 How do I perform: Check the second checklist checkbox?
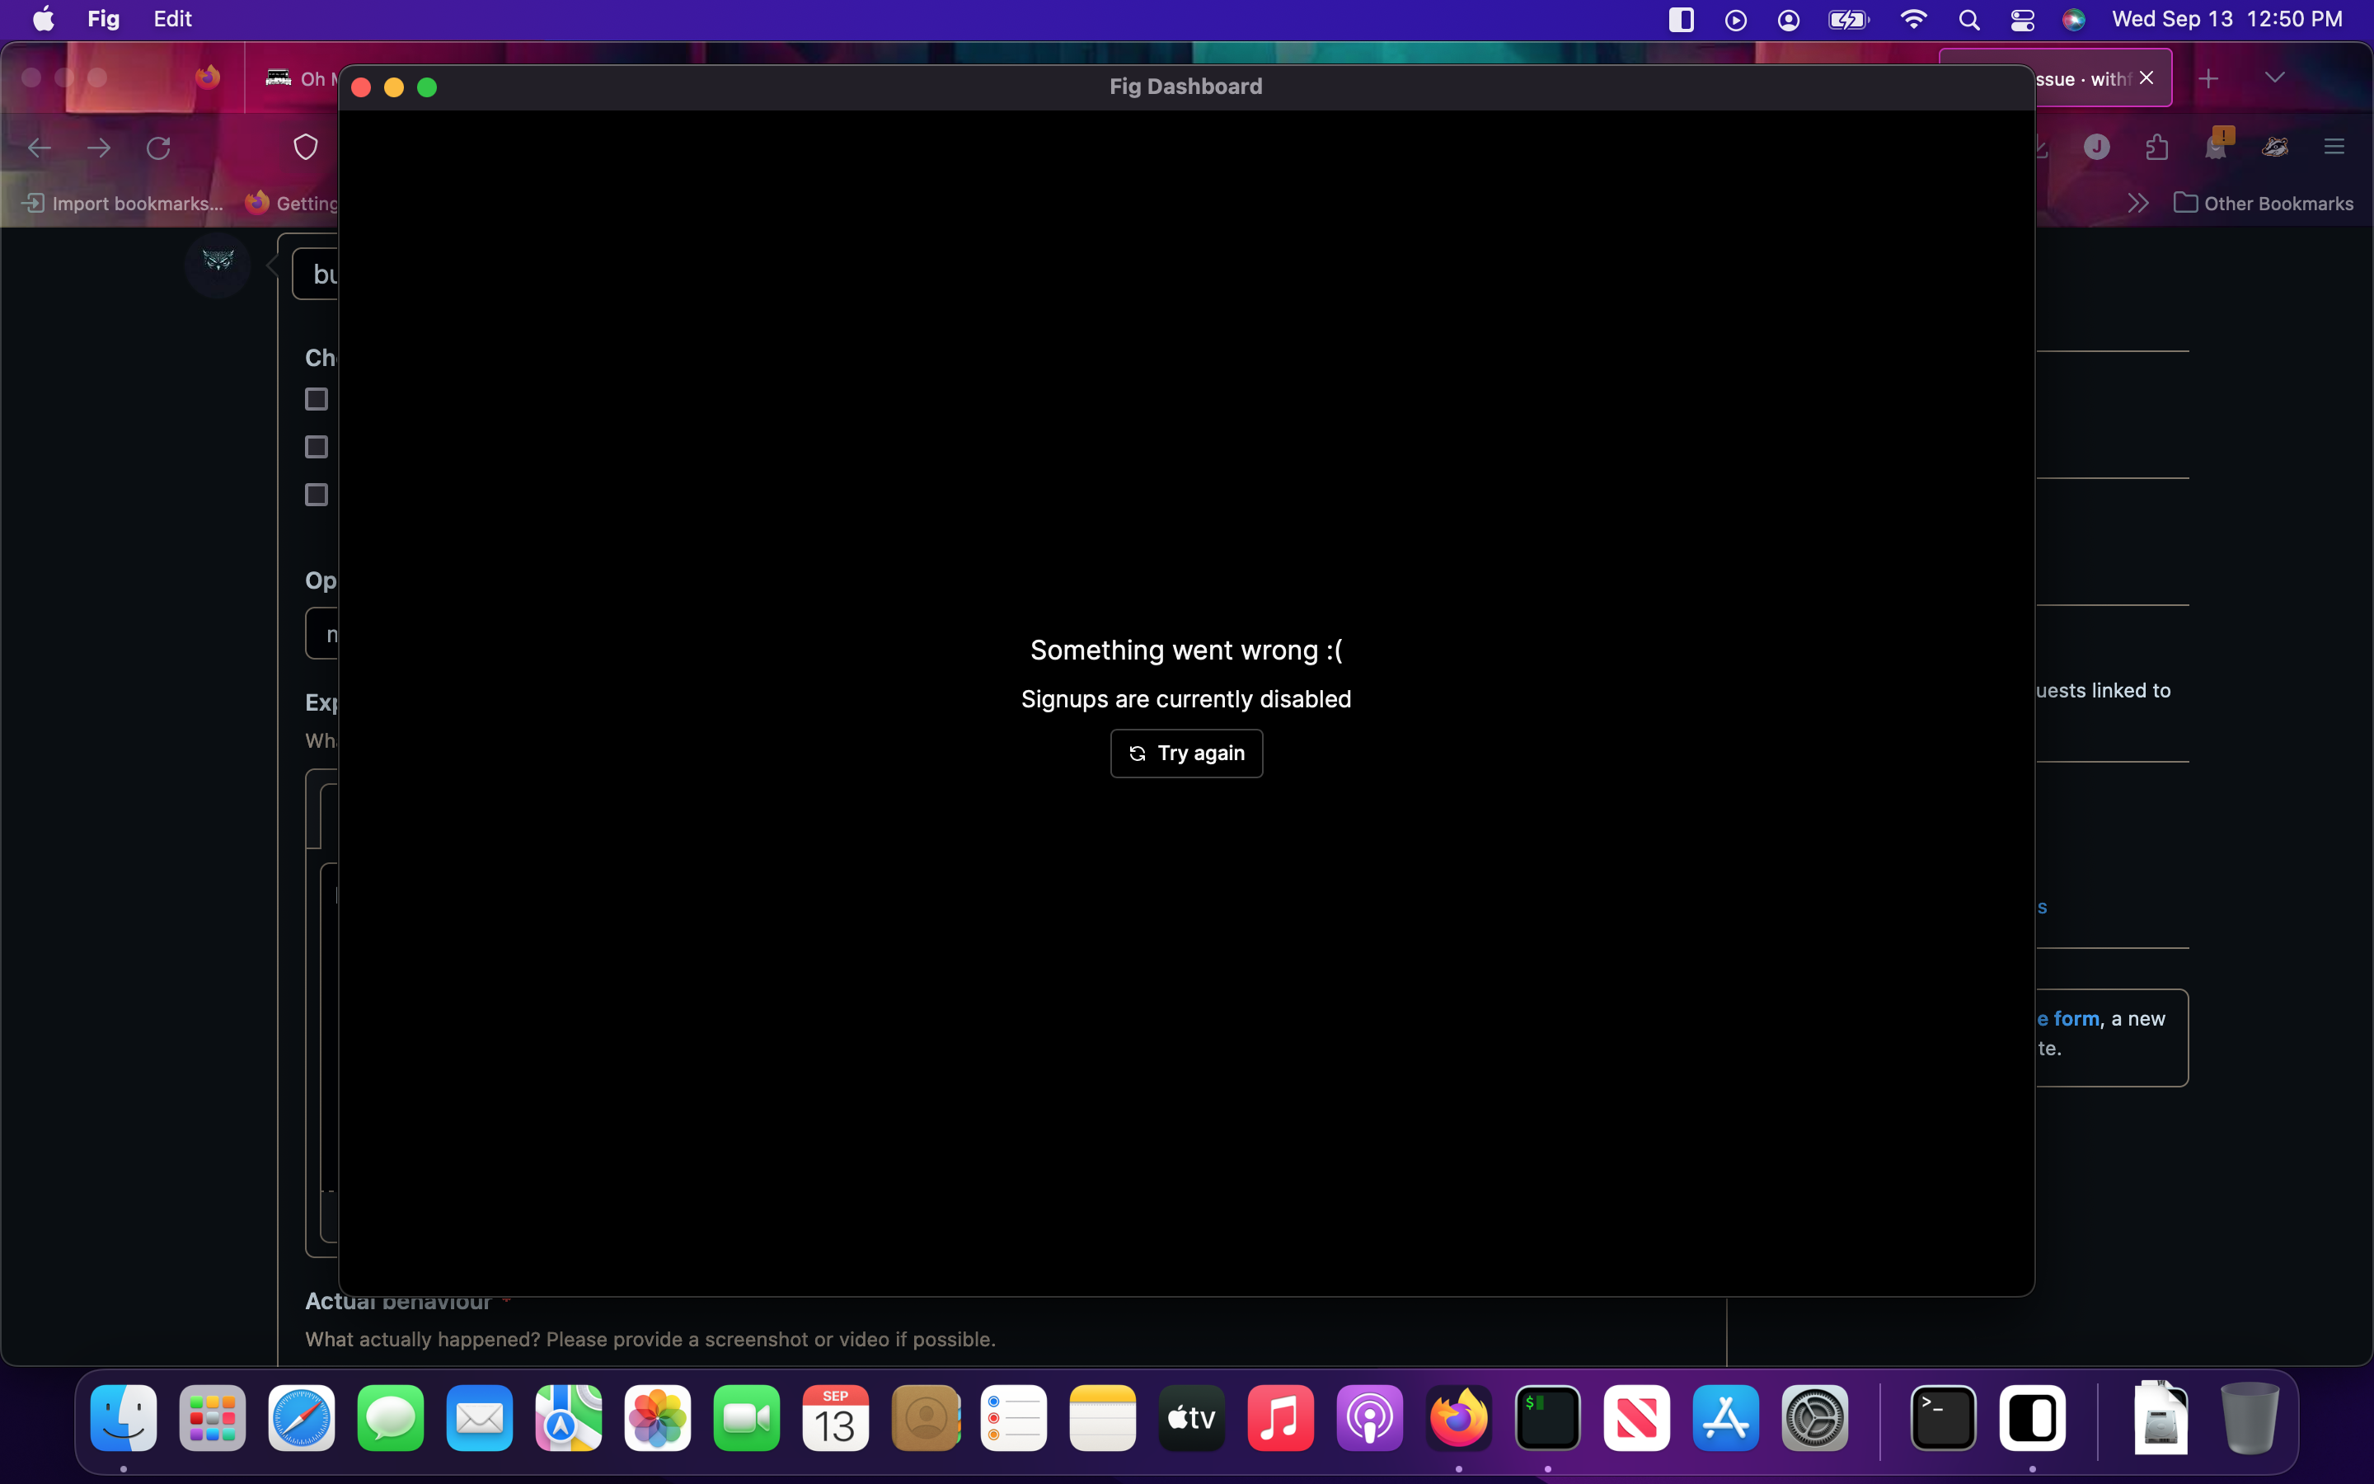pos(316,447)
